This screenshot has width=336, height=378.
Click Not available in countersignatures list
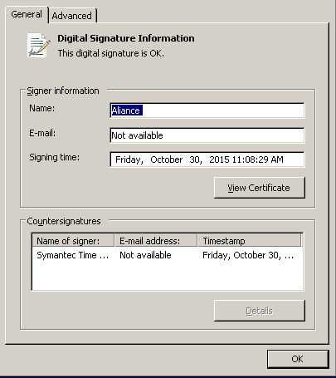click(145, 255)
